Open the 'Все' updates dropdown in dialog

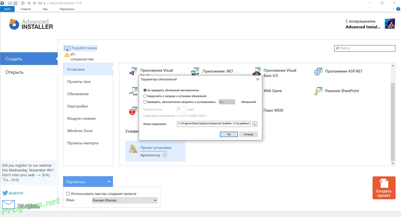point(227,102)
